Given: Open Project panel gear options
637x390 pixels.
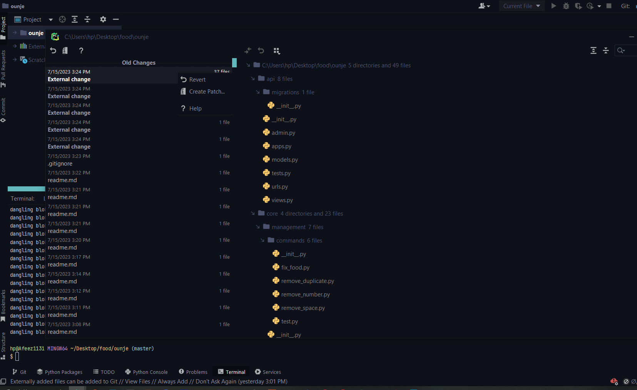Looking at the screenshot, I should pyautogui.click(x=103, y=19).
